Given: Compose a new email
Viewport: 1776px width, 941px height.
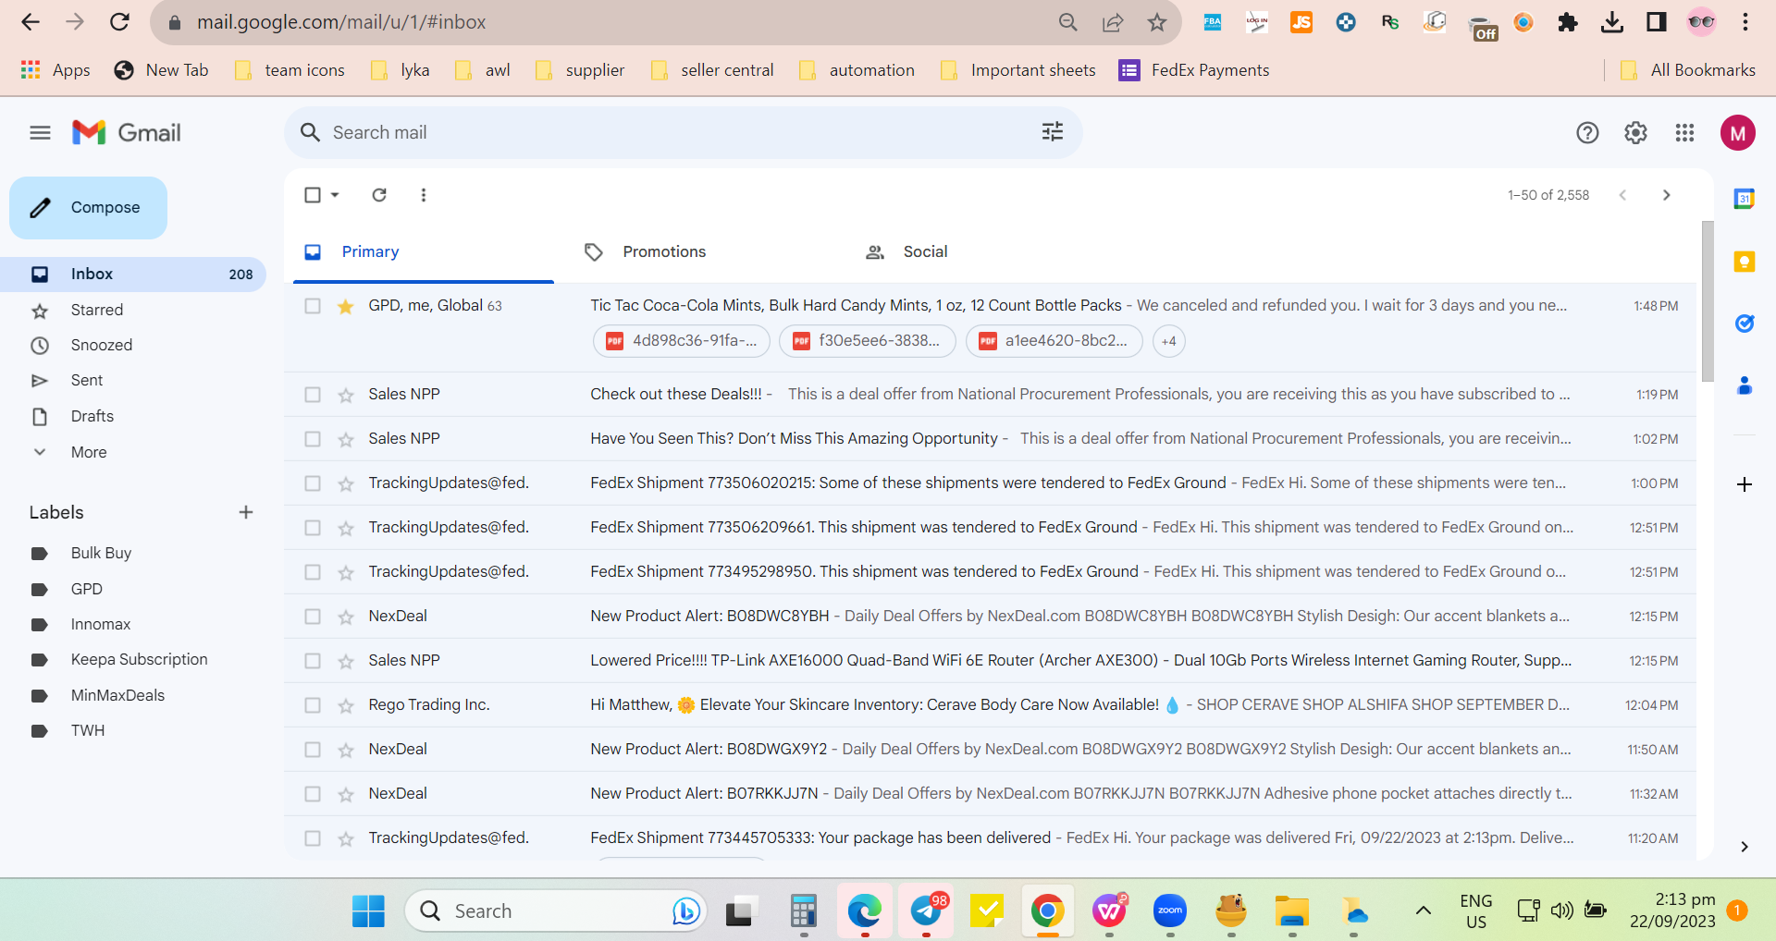Looking at the screenshot, I should [x=89, y=208].
